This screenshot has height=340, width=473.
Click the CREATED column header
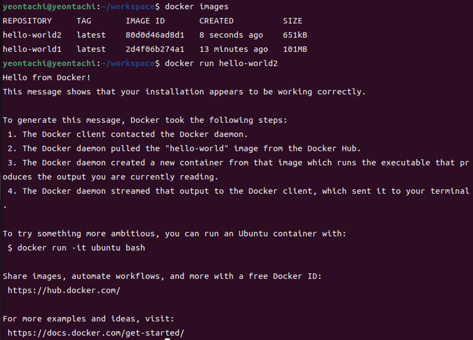point(216,21)
